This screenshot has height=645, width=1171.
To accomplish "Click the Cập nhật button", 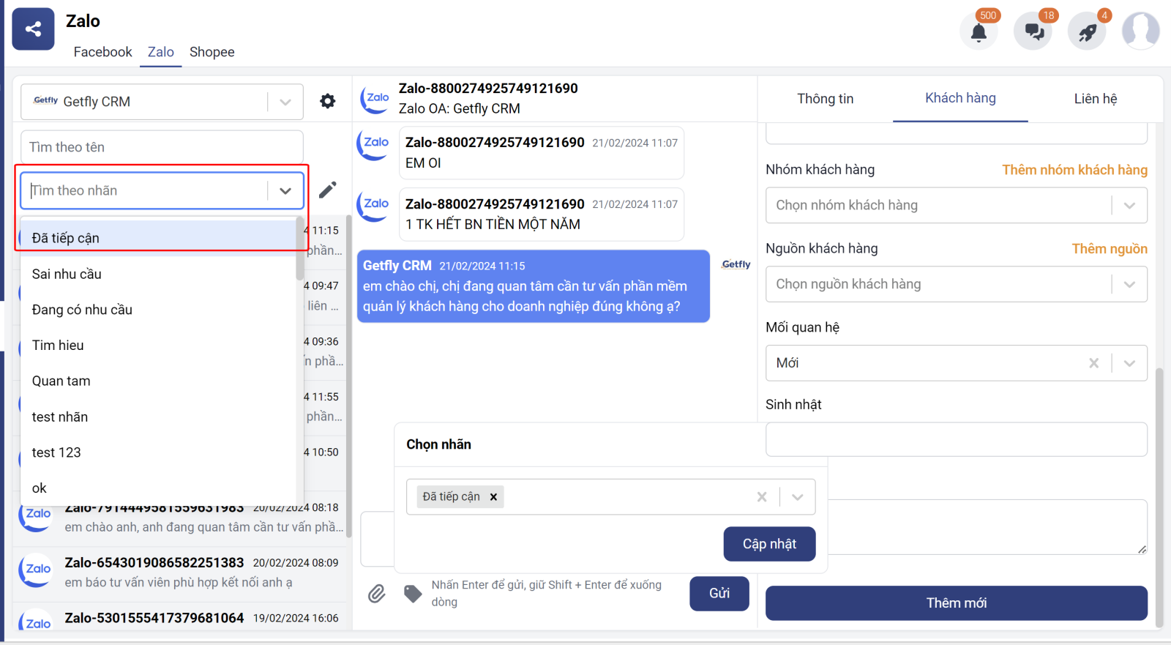I will point(769,544).
